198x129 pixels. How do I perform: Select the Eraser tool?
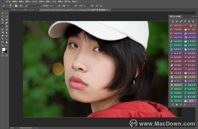(6, 29)
